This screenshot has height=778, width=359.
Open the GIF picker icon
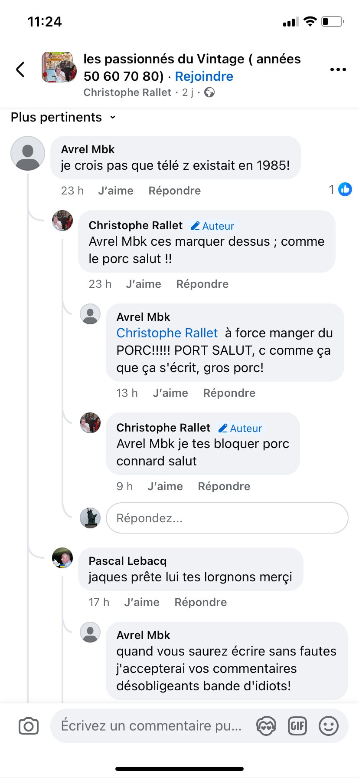[297, 726]
